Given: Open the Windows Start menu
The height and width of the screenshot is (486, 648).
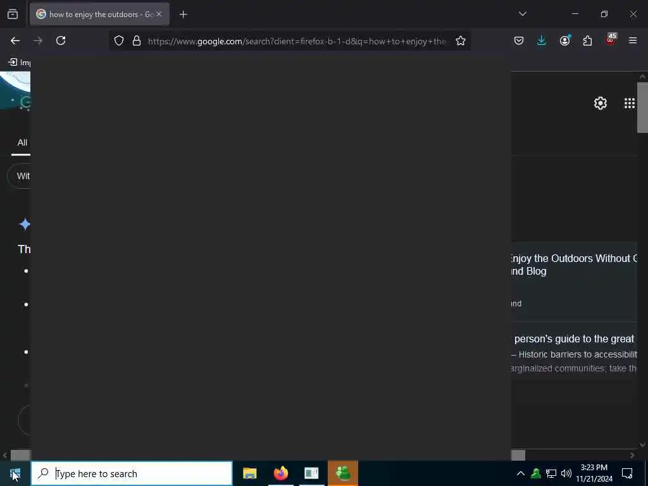Looking at the screenshot, I should coord(15,473).
